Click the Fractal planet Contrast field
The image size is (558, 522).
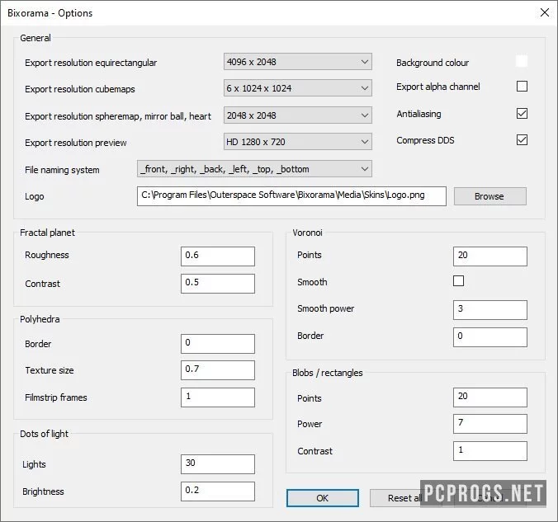tap(218, 284)
